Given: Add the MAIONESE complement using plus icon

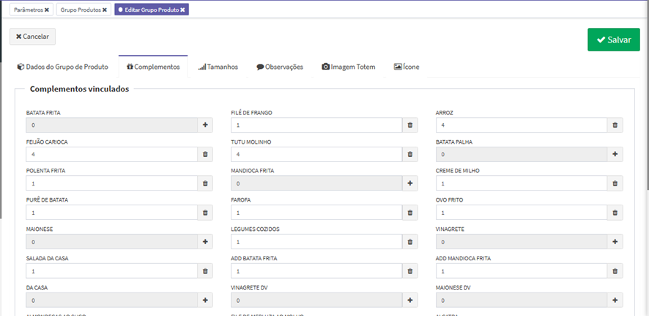Looking at the screenshot, I should 205,241.
